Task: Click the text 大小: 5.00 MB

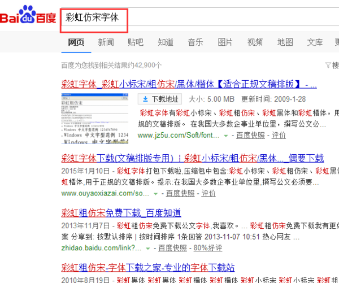Action: (x=212, y=99)
